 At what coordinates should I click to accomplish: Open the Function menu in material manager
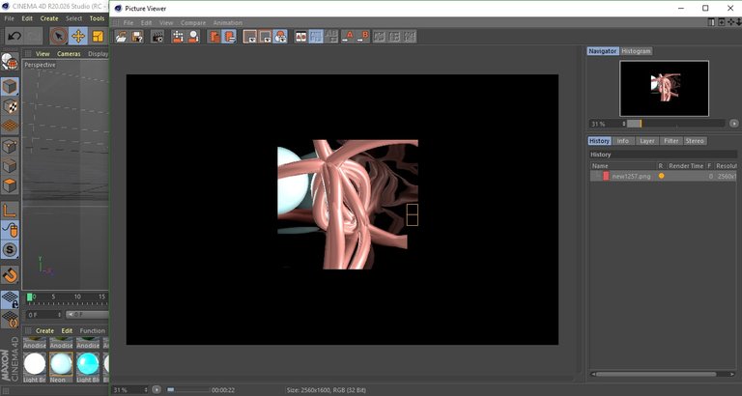[x=93, y=330]
